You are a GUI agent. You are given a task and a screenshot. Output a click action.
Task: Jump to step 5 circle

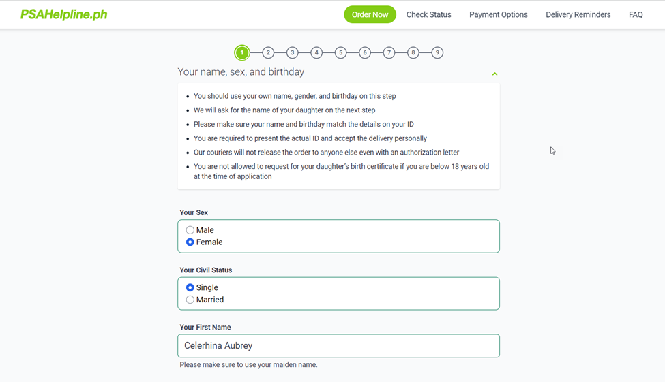(341, 52)
